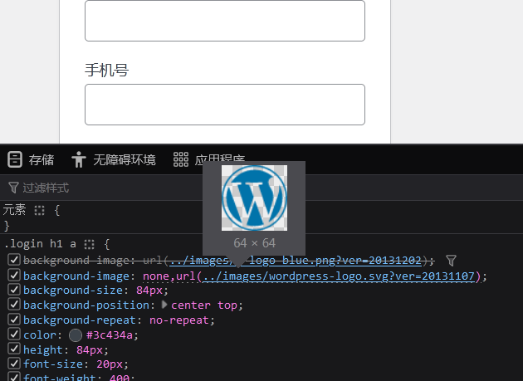The height and width of the screenshot is (381, 523).
Task: Click the accessibility figure icon
Action: (x=79, y=159)
